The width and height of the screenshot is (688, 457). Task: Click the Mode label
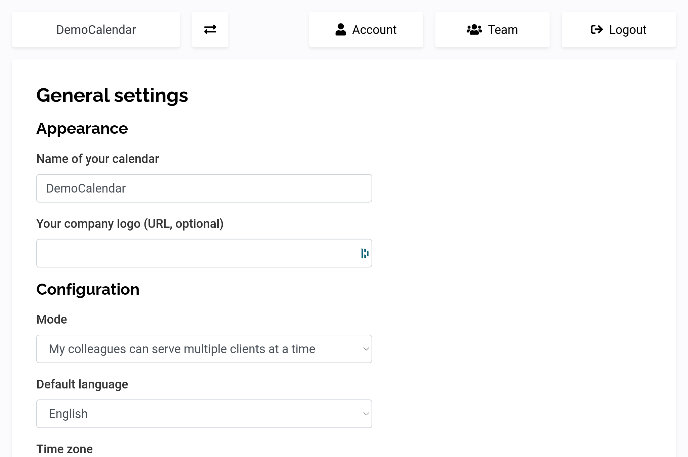point(52,319)
